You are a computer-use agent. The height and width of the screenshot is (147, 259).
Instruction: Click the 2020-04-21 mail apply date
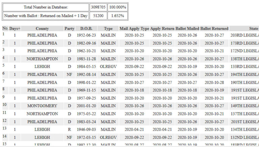point(134,130)
